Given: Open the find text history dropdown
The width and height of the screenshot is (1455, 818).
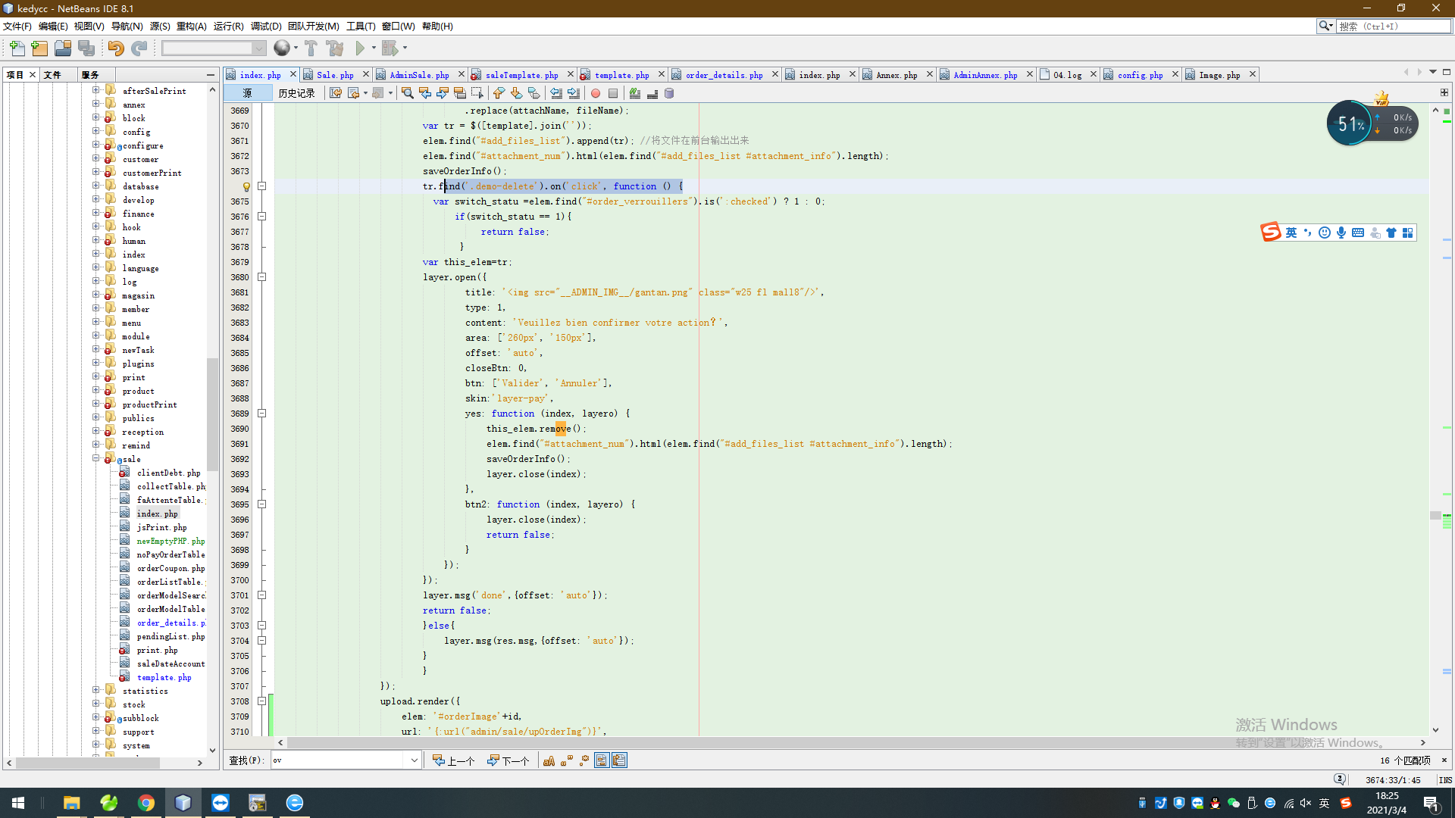Looking at the screenshot, I should click(415, 760).
